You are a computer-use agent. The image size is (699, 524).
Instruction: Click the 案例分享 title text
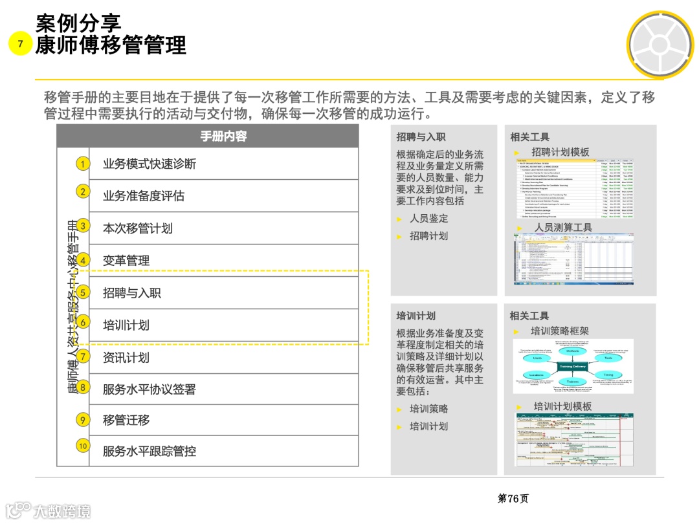coord(78,23)
